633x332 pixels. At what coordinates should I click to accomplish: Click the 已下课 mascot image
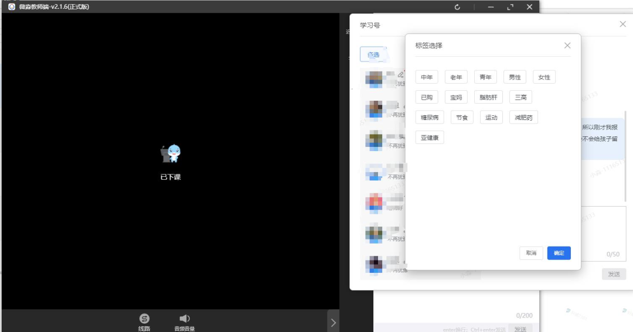click(x=171, y=153)
